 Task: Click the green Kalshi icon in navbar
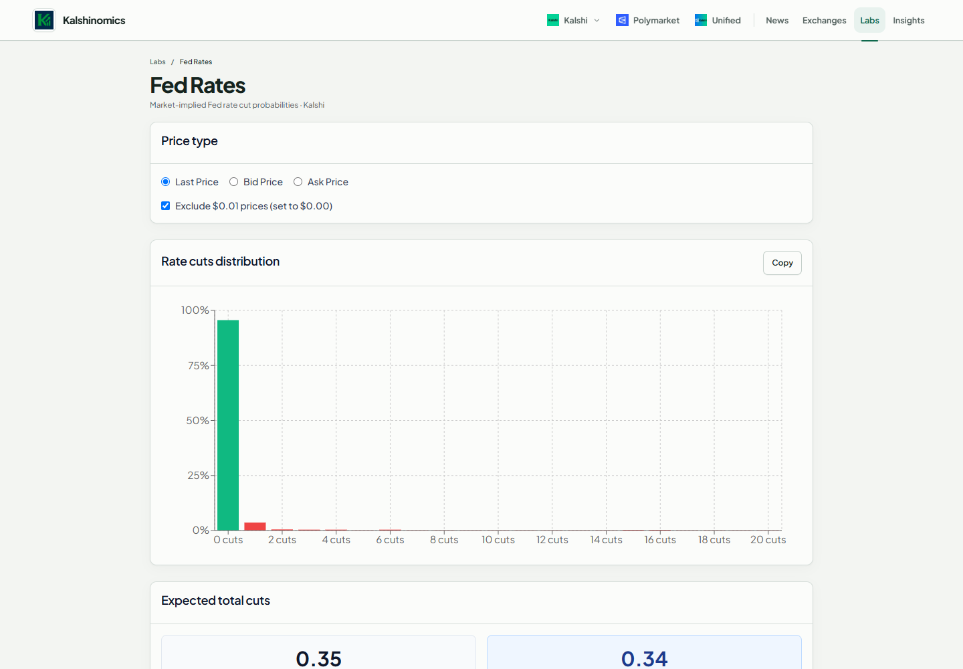(x=553, y=20)
